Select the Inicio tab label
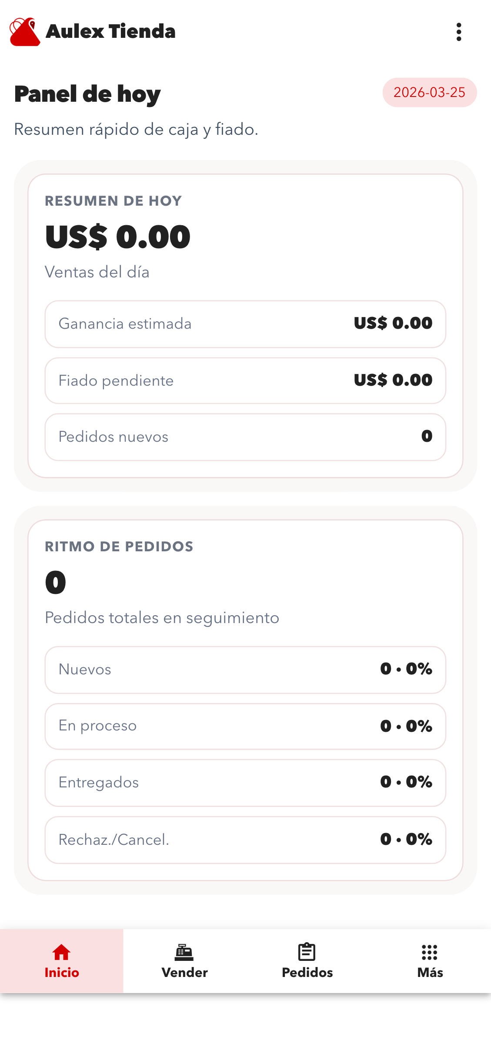 tap(62, 973)
